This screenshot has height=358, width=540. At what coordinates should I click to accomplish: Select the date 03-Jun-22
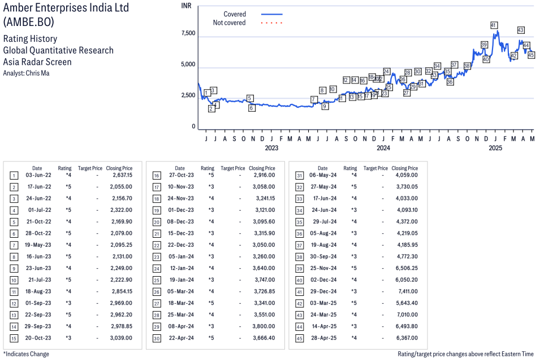pos(38,175)
